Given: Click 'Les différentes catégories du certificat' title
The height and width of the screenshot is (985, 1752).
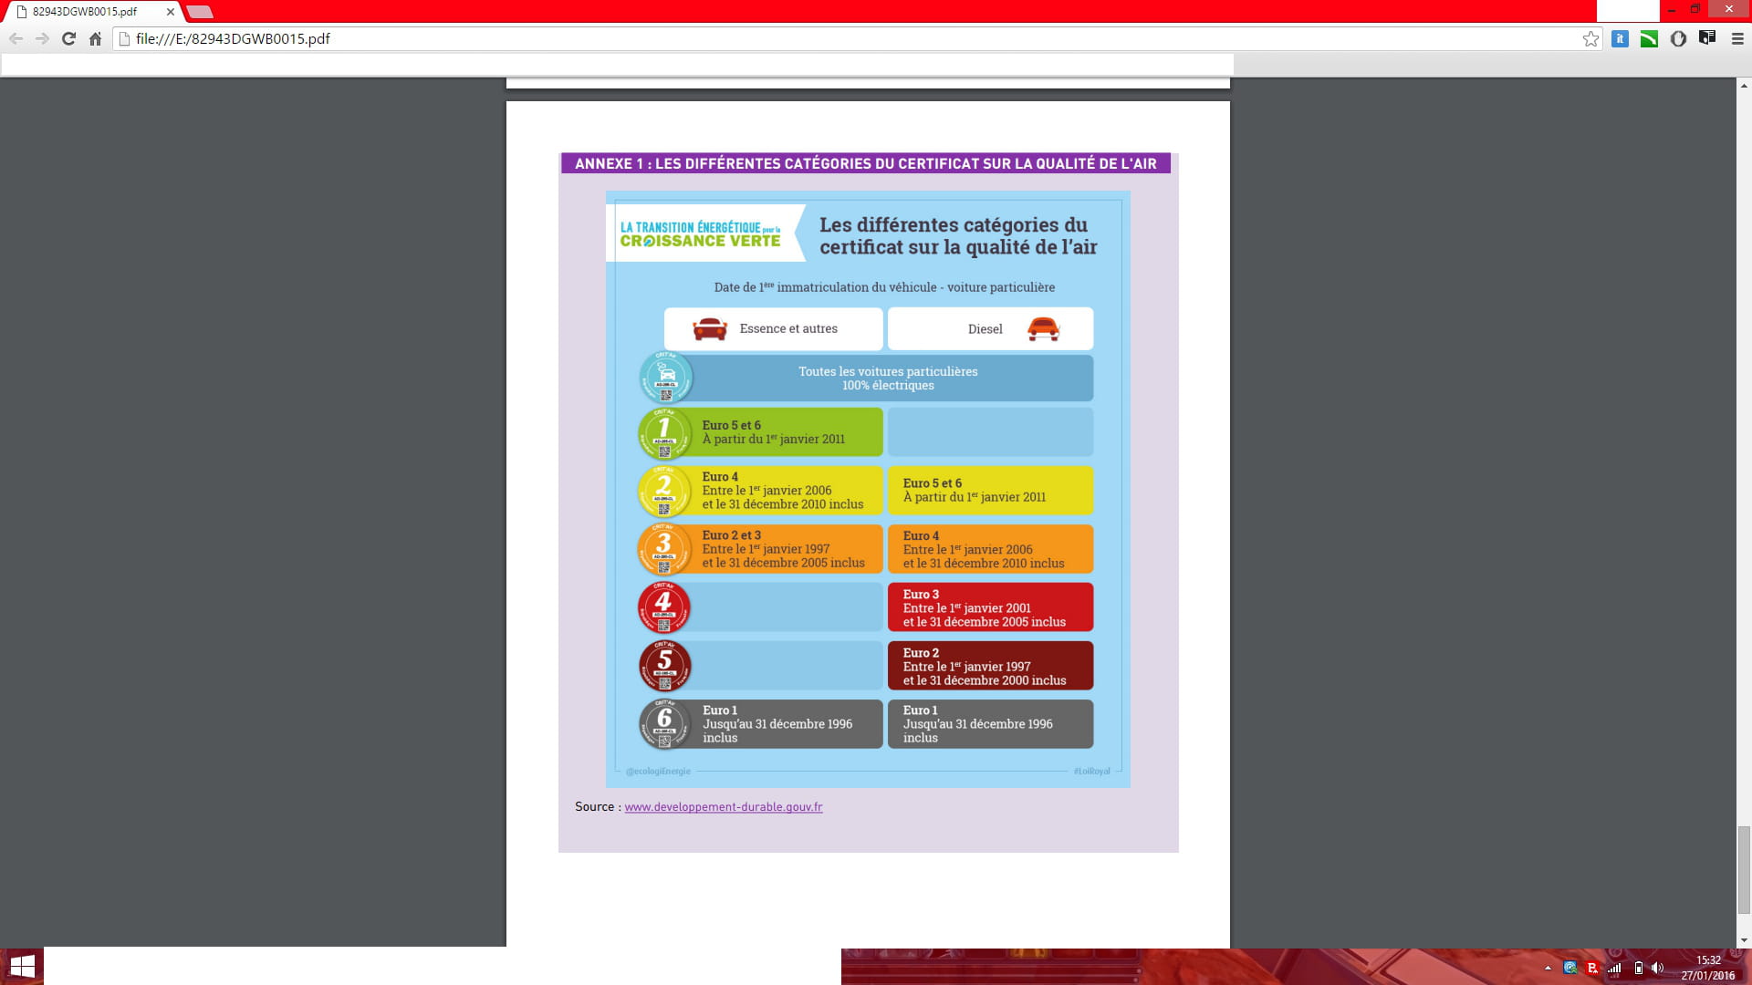Looking at the screenshot, I should (958, 235).
